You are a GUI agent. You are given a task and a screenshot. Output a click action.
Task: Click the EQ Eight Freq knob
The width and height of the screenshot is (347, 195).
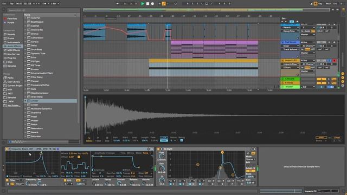click(162, 156)
